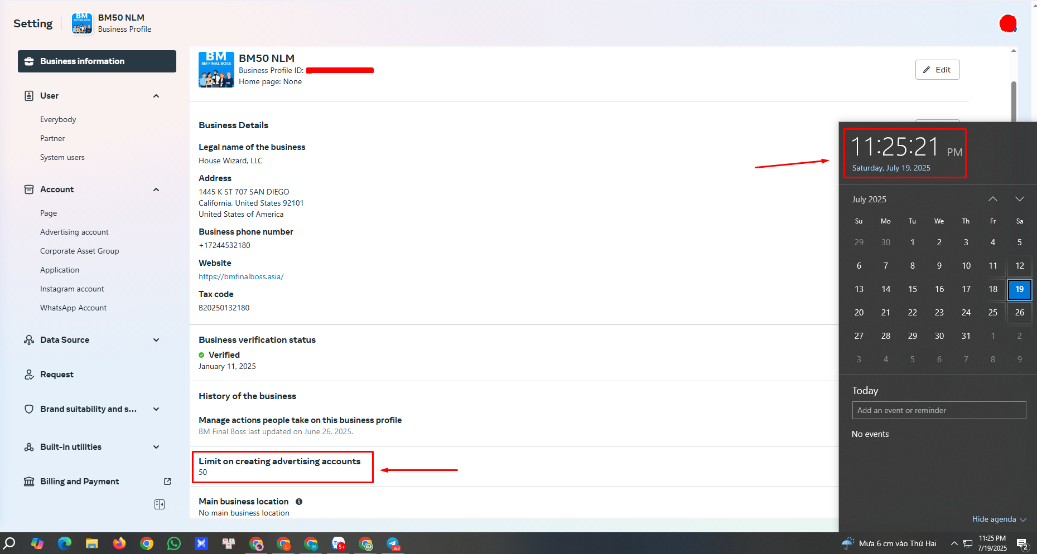Collapse the User section chevron
This screenshot has height=554, width=1037.
pyautogui.click(x=156, y=96)
